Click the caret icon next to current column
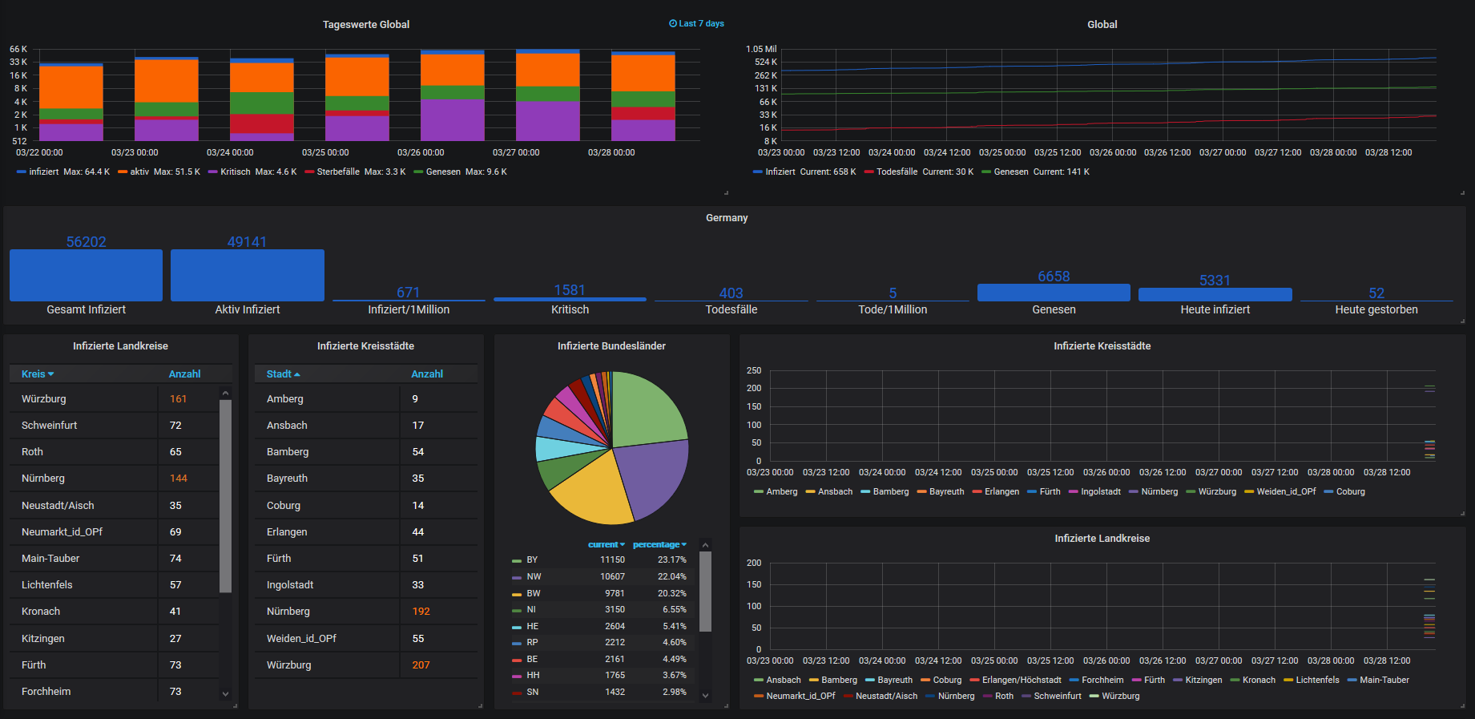 pyautogui.click(x=623, y=545)
